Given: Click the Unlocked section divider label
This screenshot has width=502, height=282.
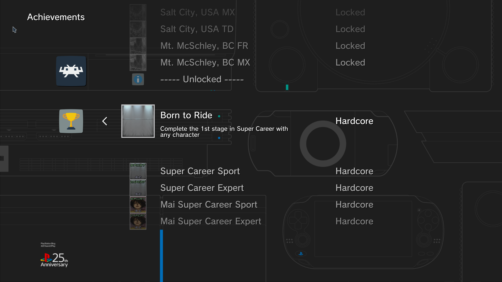Looking at the screenshot, I should [202, 79].
